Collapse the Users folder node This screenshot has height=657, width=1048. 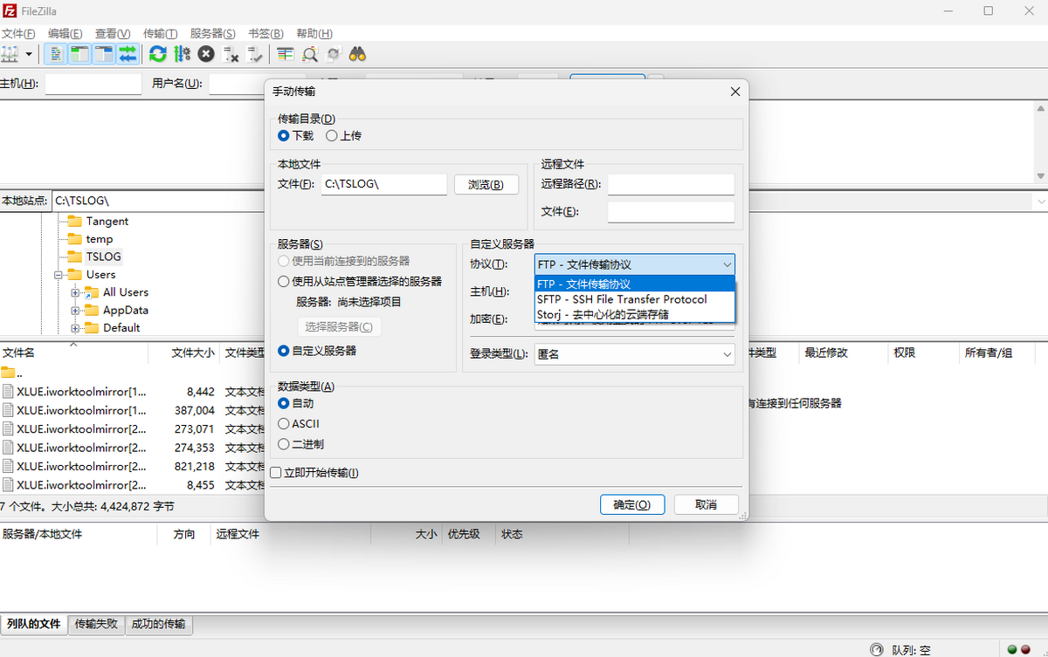(59, 275)
